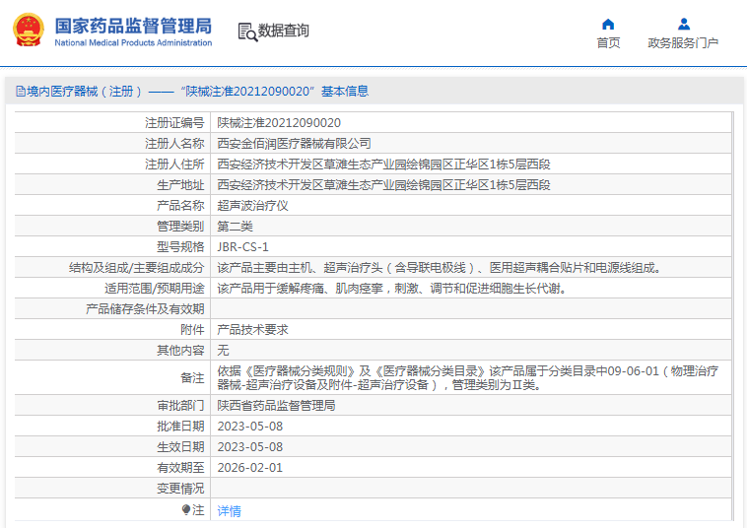Click the 境内医疗器械（注册）基本信息 heading

[197, 91]
